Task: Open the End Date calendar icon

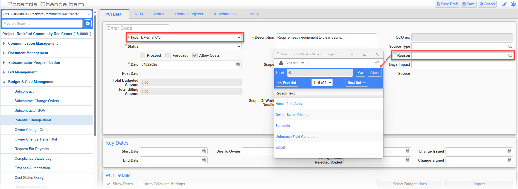Action: tap(204, 160)
